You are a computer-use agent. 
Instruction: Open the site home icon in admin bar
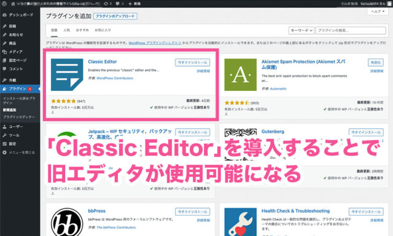click(13, 4)
